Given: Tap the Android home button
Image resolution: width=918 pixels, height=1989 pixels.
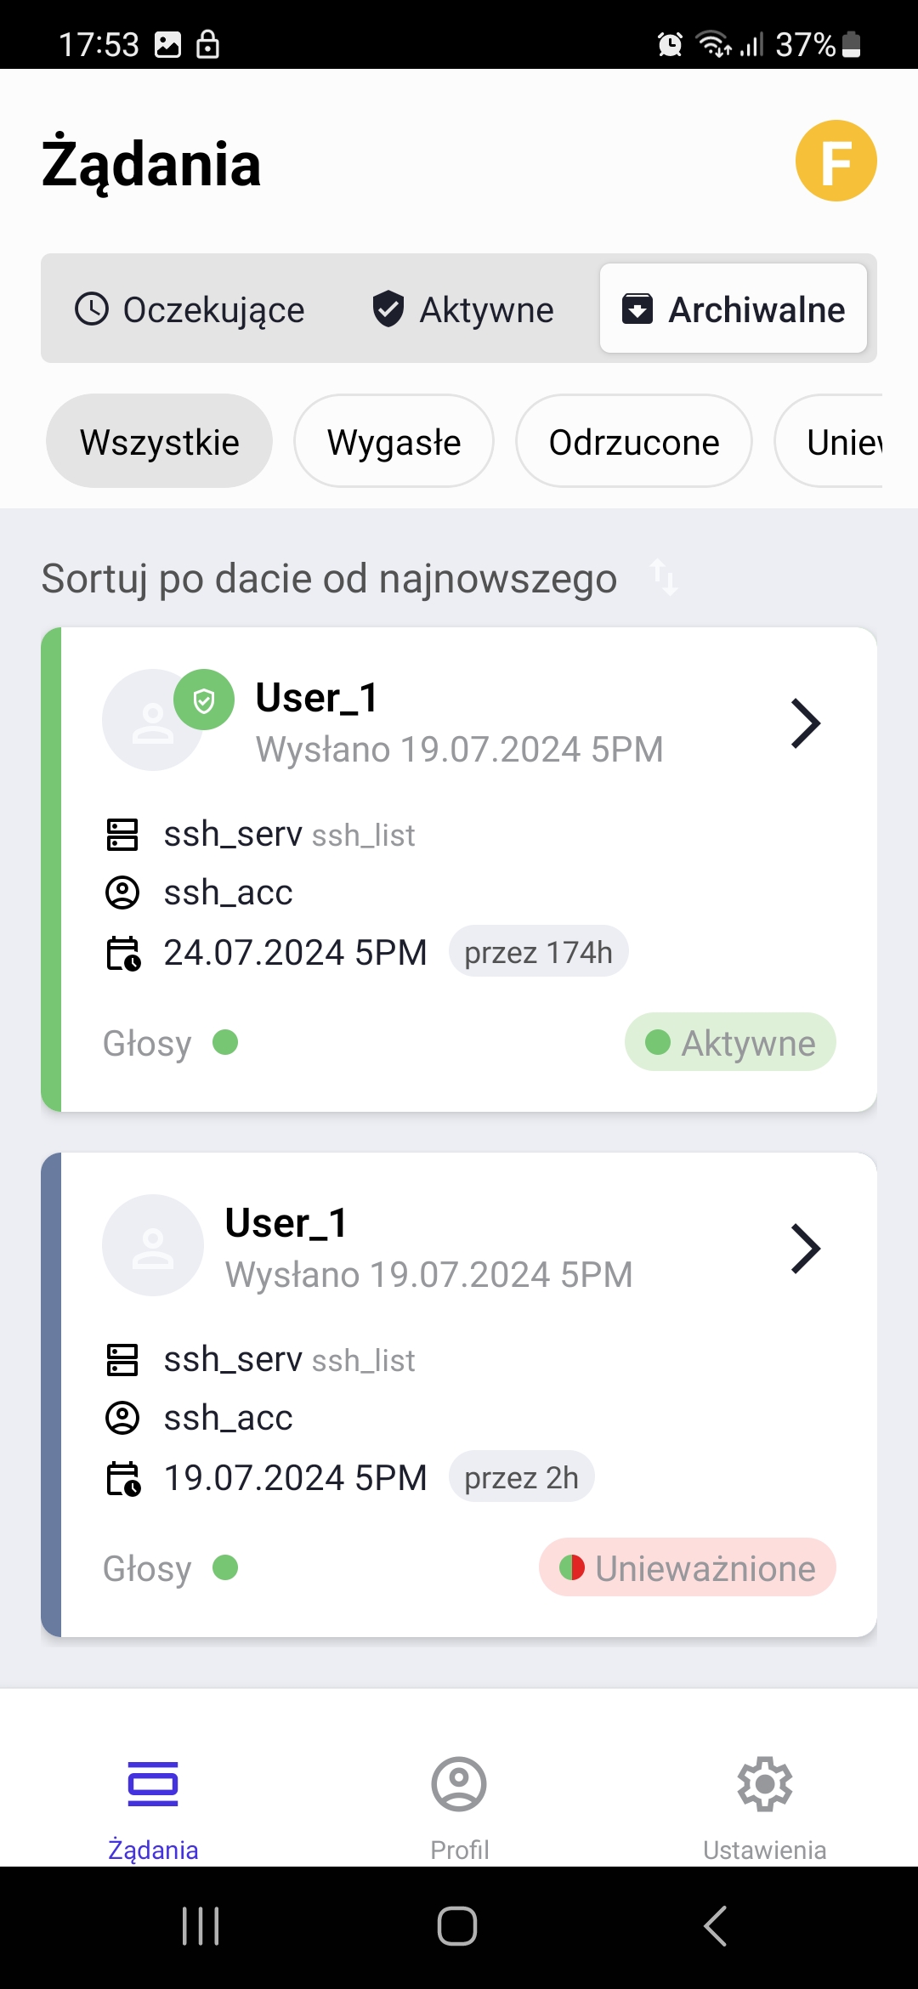Looking at the screenshot, I should coord(457,1926).
